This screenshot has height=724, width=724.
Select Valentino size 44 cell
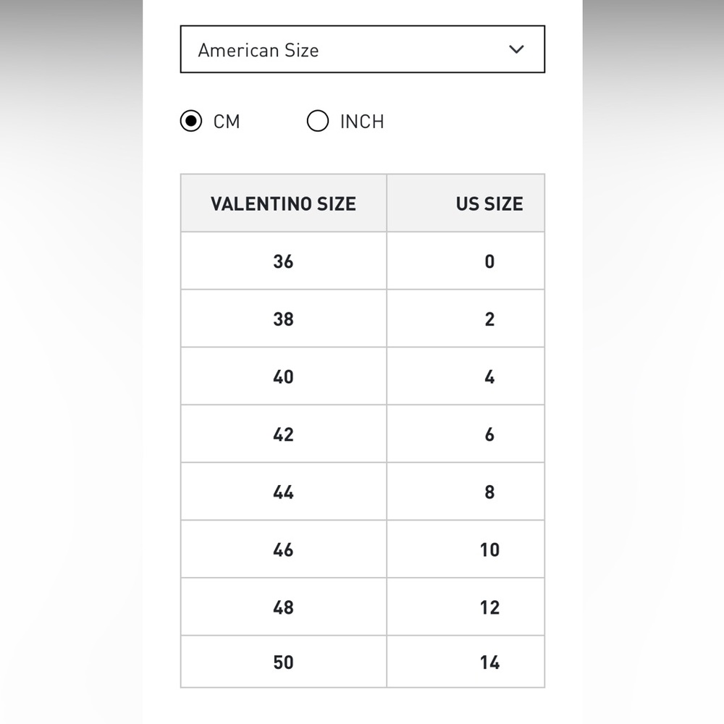(284, 492)
